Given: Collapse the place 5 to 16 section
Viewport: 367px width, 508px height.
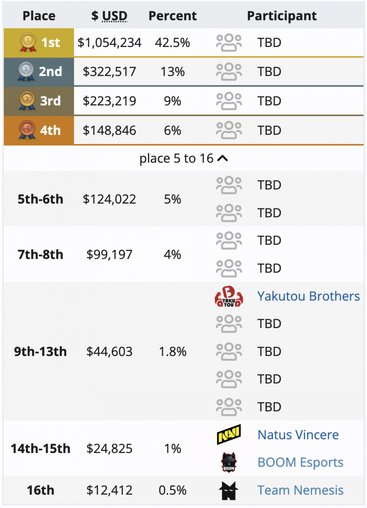Looking at the screenshot, I should (x=183, y=158).
